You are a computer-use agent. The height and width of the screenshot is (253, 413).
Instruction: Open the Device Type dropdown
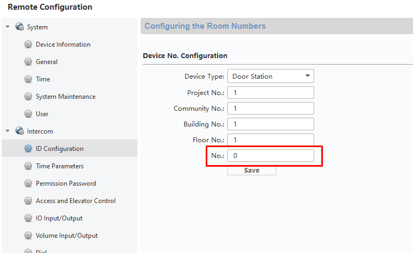(271, 76)
